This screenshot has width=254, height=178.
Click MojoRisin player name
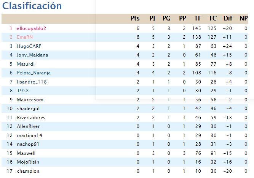click(28, 162)
